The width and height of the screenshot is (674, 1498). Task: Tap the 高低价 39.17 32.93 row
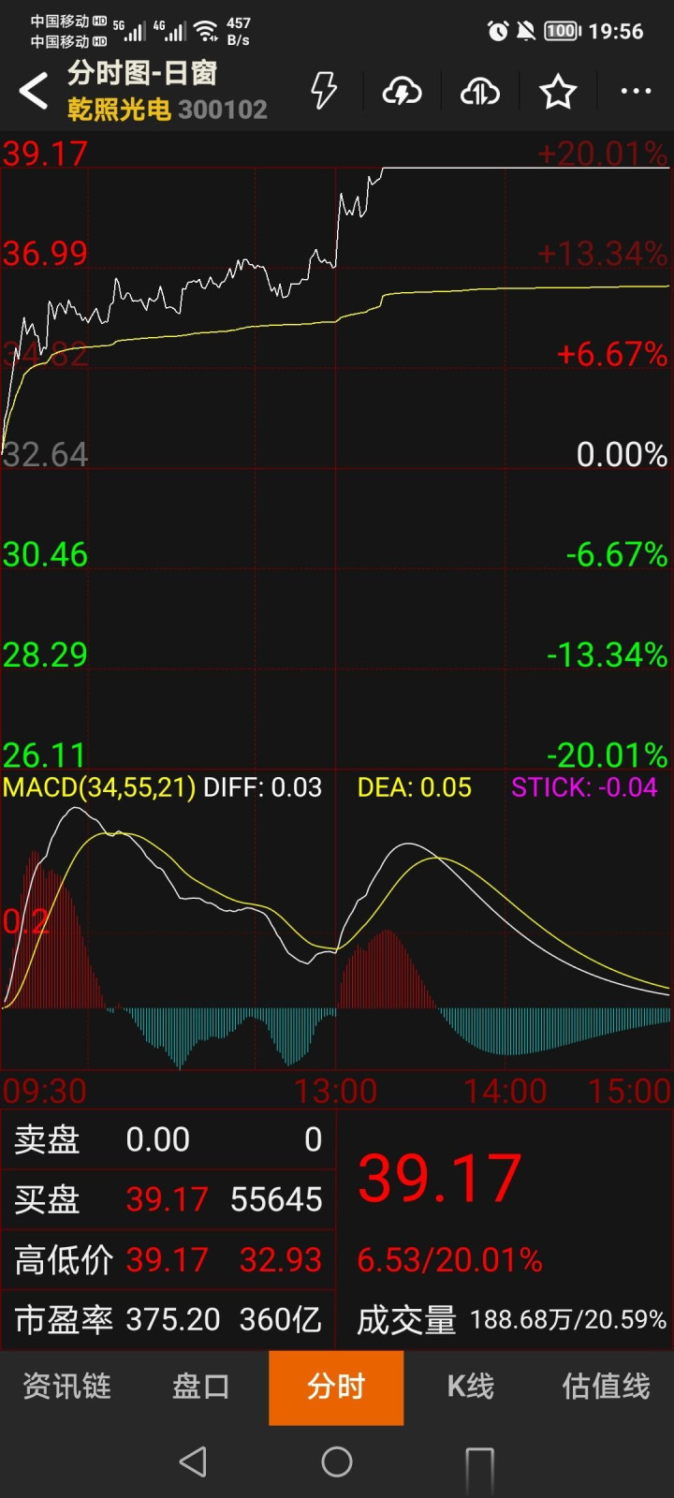click(x=168, y=1259)
